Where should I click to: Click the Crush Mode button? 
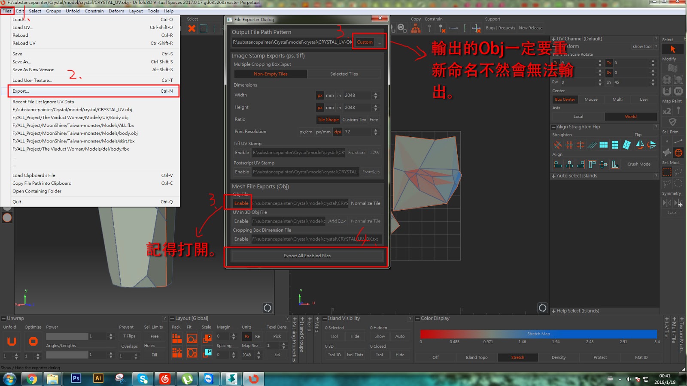click(639, 164)
